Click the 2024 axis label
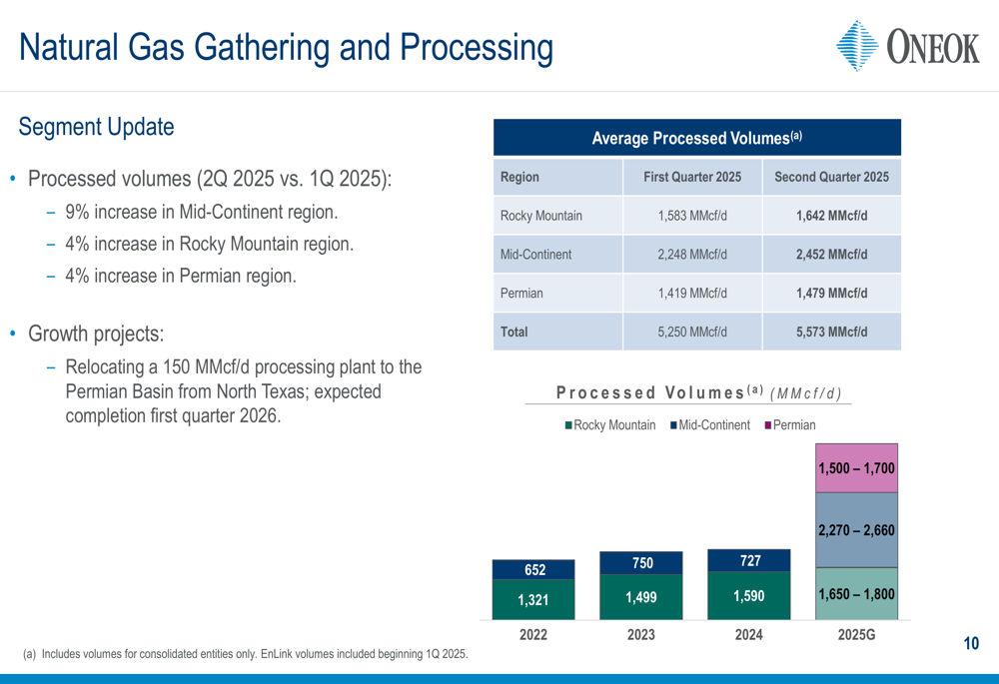This screenshot has height=684, width=999. [x=748, y=635]
